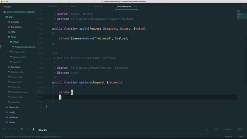
Task: Expand the Providers folder
Action: tap(14, 67)
